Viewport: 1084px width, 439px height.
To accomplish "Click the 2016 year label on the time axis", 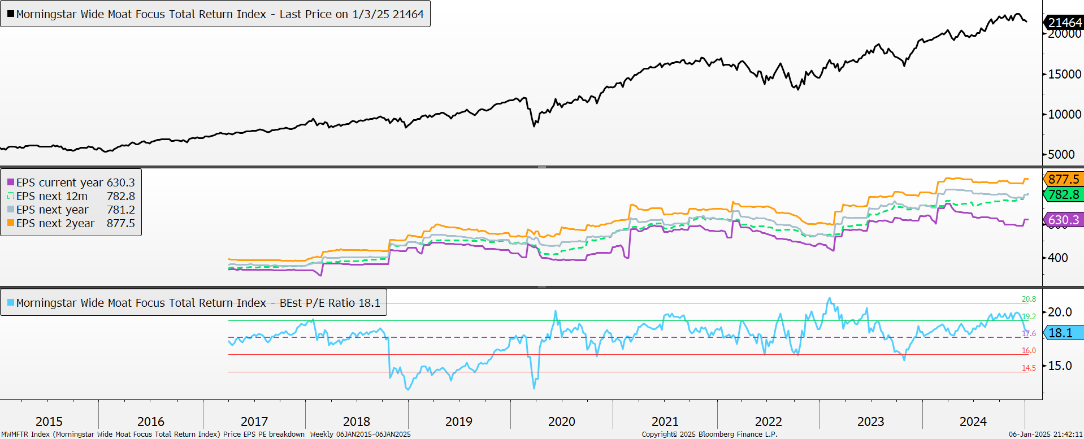I will coord(151,421).
